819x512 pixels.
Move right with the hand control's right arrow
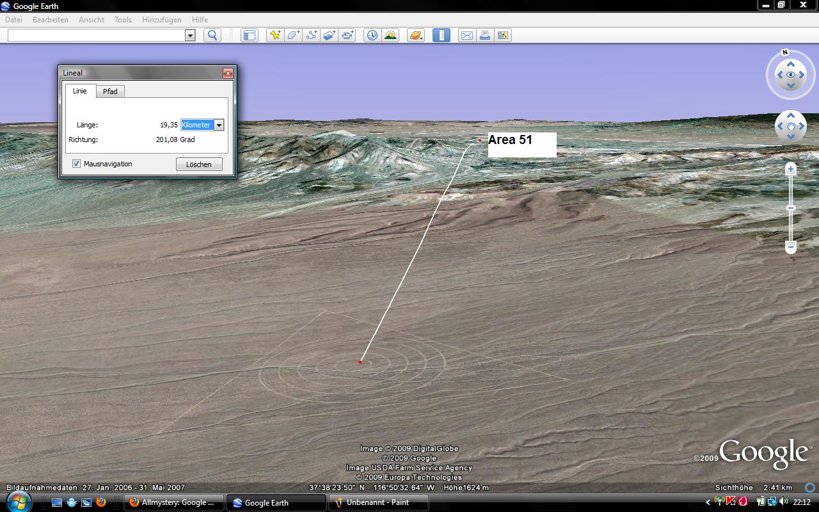click(802, 126)
